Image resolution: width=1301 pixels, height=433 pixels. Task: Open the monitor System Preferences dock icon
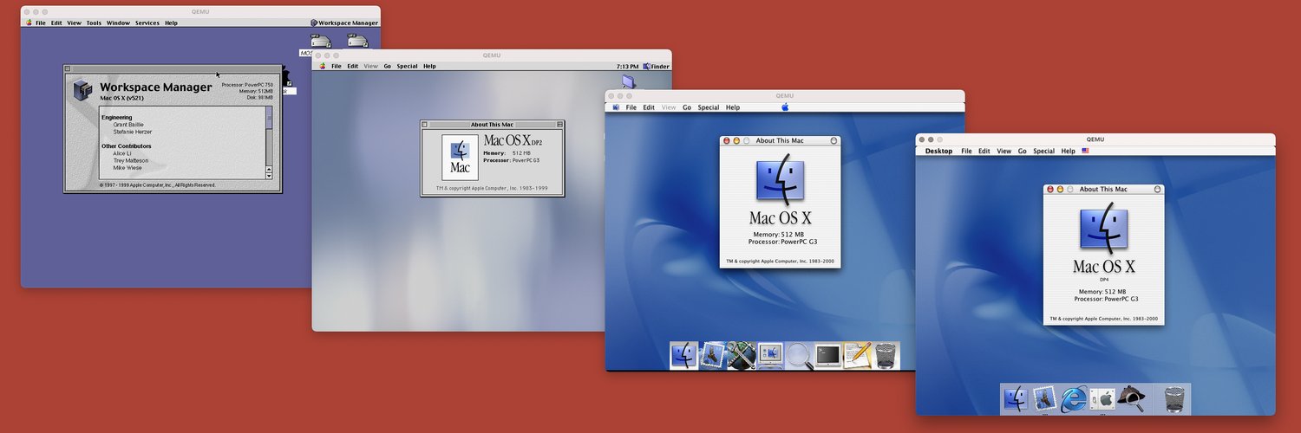tap(770, 355)
